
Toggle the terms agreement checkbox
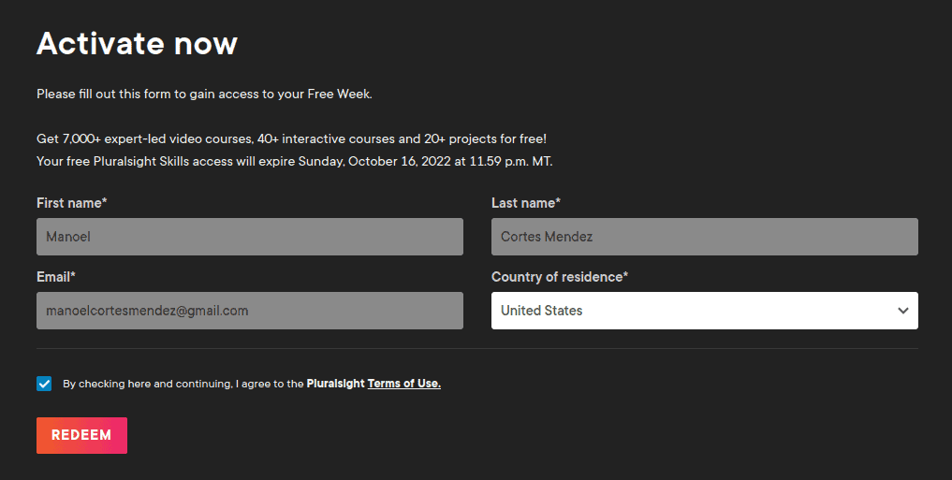point(44,384)
